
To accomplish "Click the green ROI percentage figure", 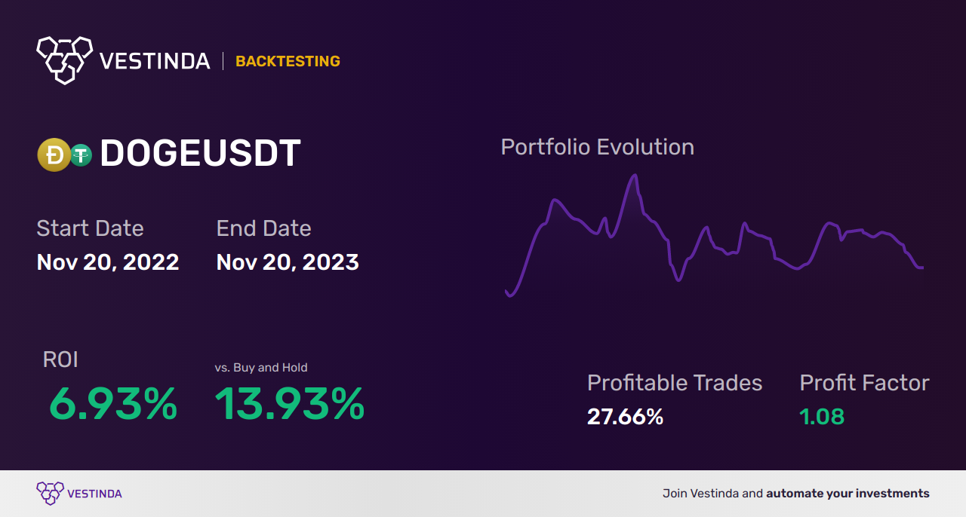I will click(x=112, y=407).
